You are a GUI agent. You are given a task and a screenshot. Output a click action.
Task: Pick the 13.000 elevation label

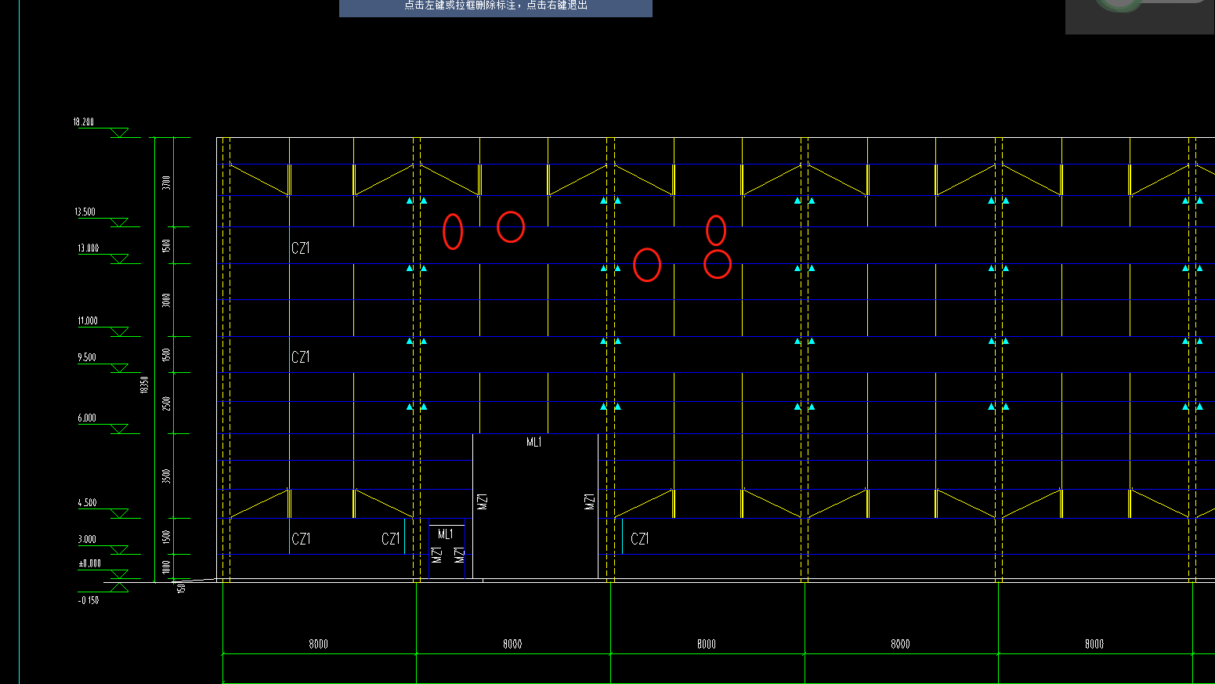(x=89, y=248)
